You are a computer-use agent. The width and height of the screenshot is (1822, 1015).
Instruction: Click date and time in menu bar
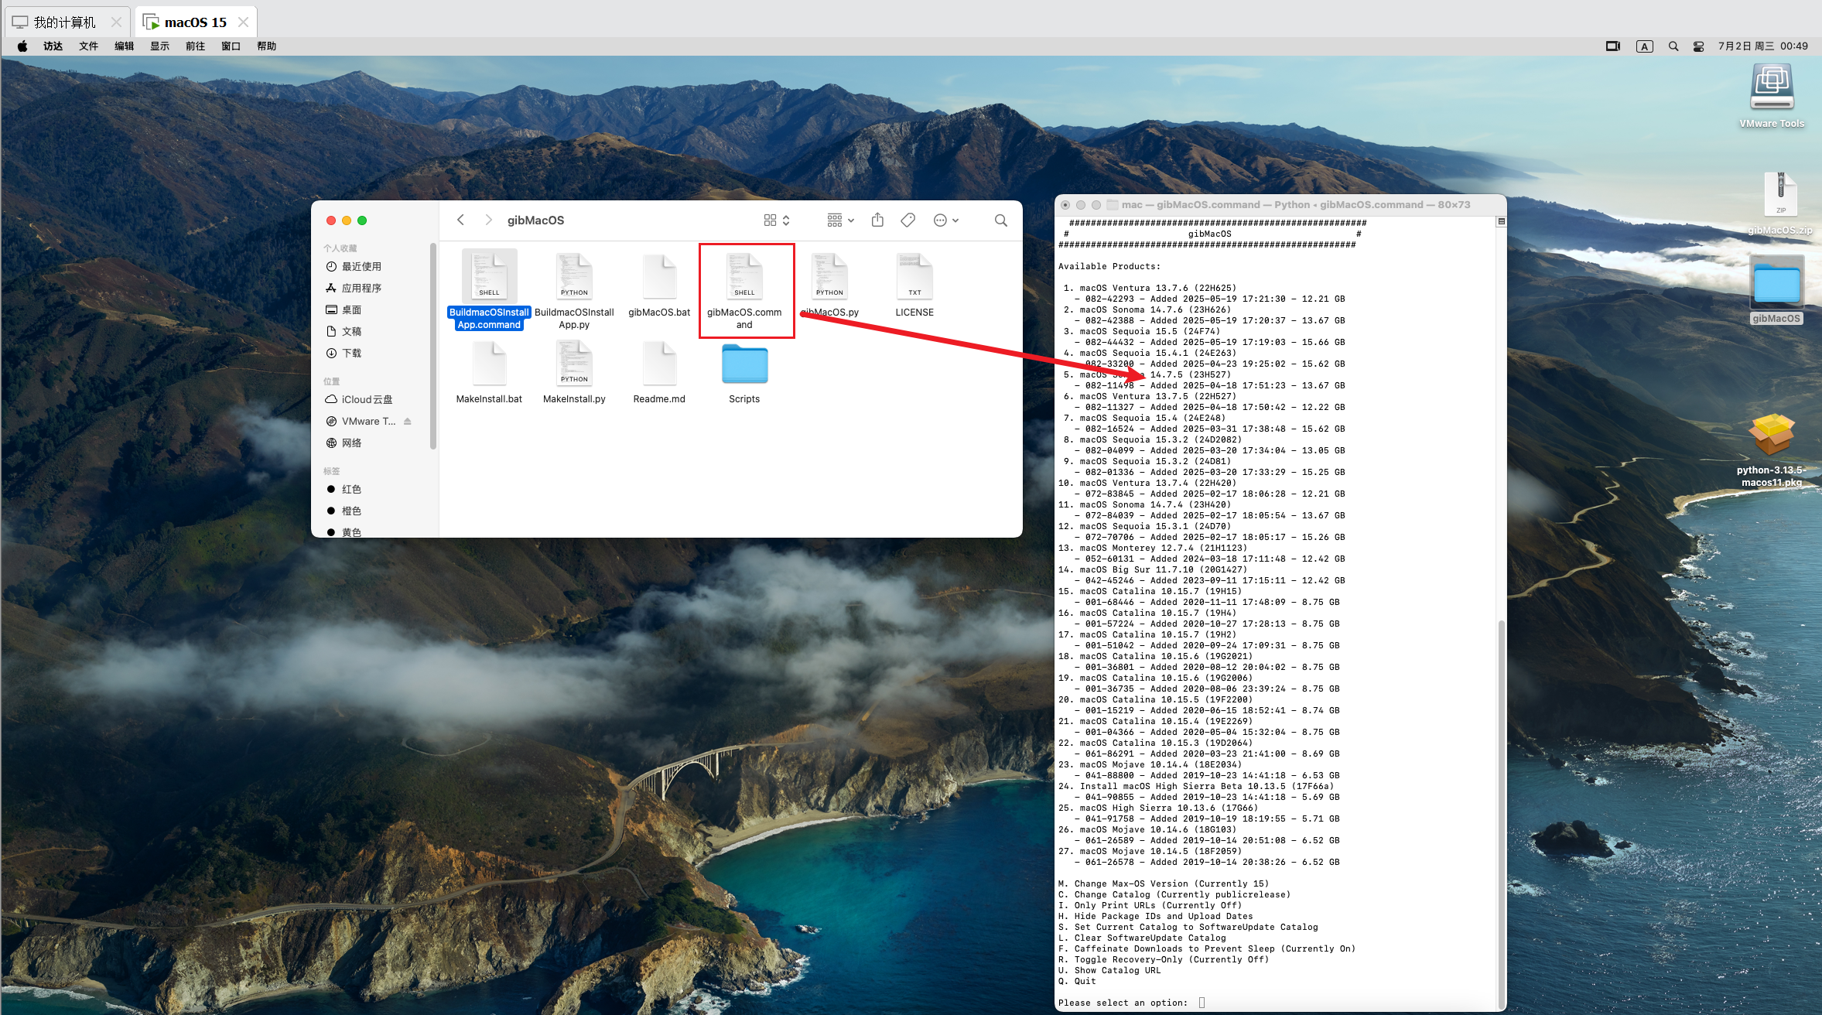[x=1763, y=46]
